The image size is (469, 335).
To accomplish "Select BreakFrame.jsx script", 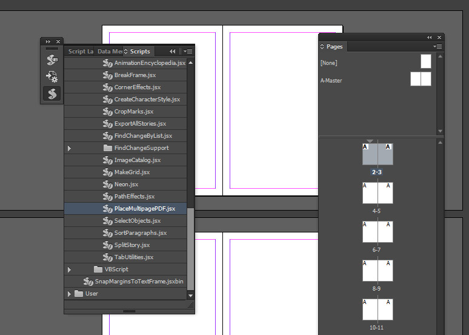I will point(125,75).
